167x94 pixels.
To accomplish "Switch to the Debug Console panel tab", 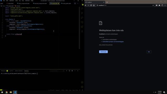I will click(x=19, y=71).
